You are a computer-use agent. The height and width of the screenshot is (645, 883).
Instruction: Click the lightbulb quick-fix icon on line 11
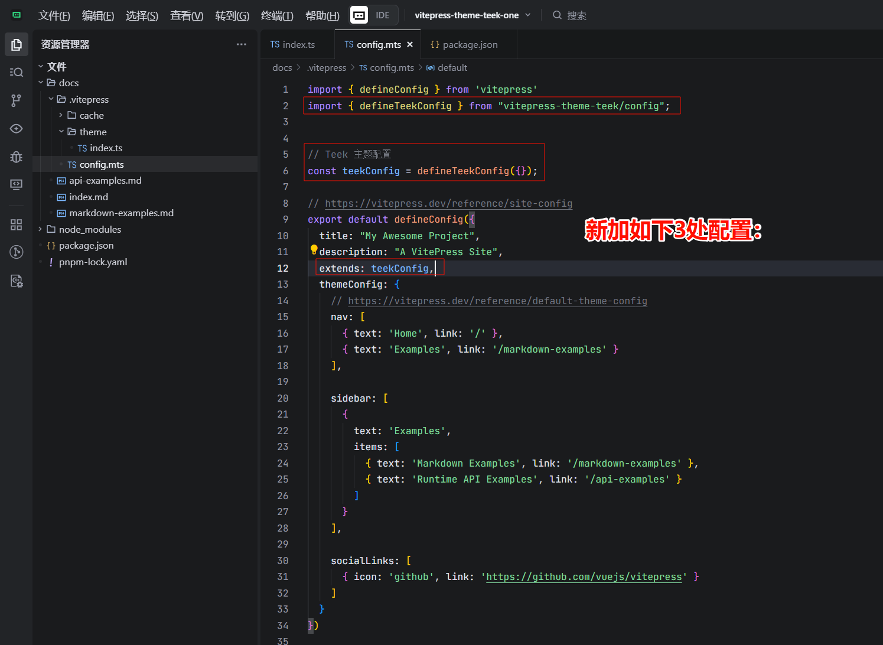tap(314, 250)
